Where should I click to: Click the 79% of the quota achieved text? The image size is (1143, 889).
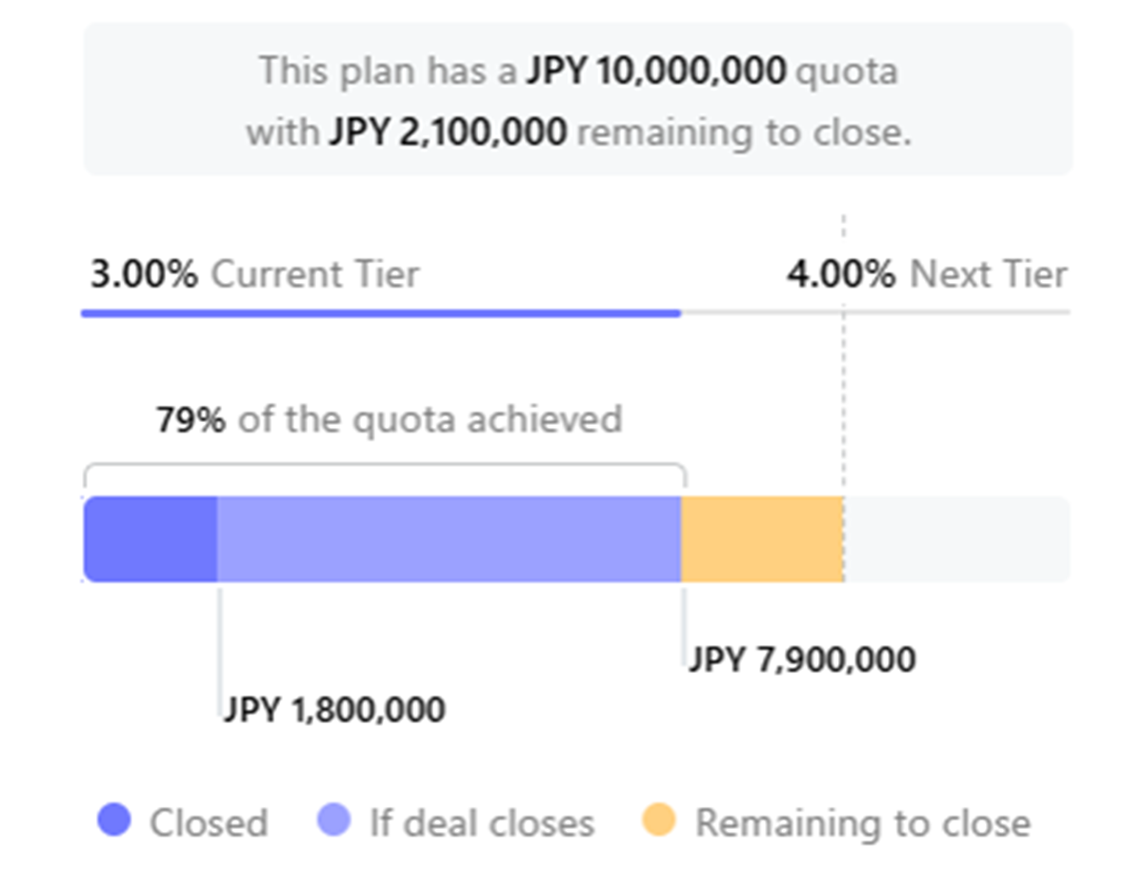coord(389,419)
